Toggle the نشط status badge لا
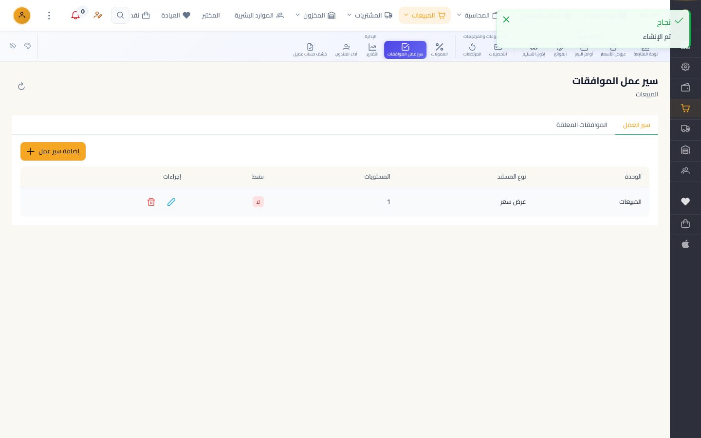701x438 pixels. tap(258, 202)
